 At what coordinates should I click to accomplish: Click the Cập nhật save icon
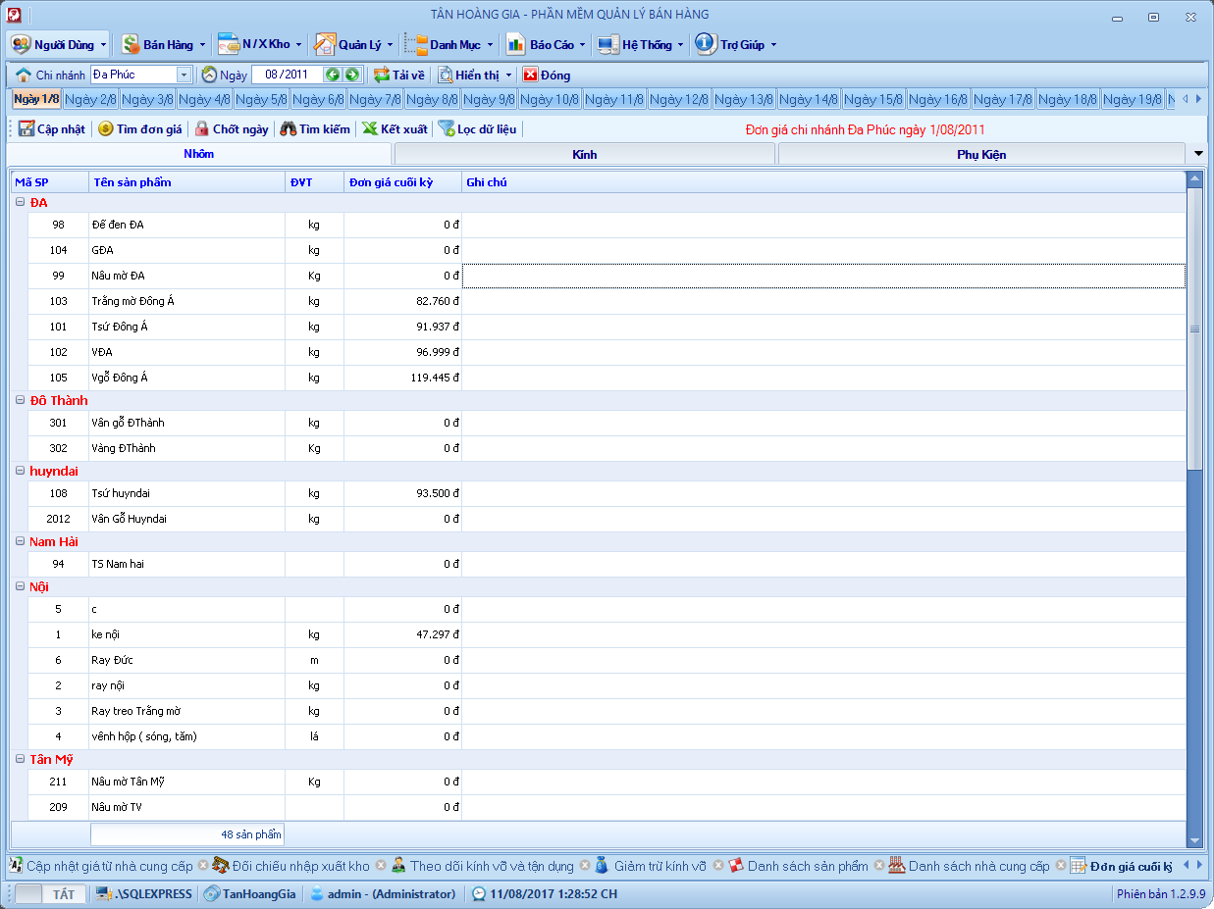[26, 129]
